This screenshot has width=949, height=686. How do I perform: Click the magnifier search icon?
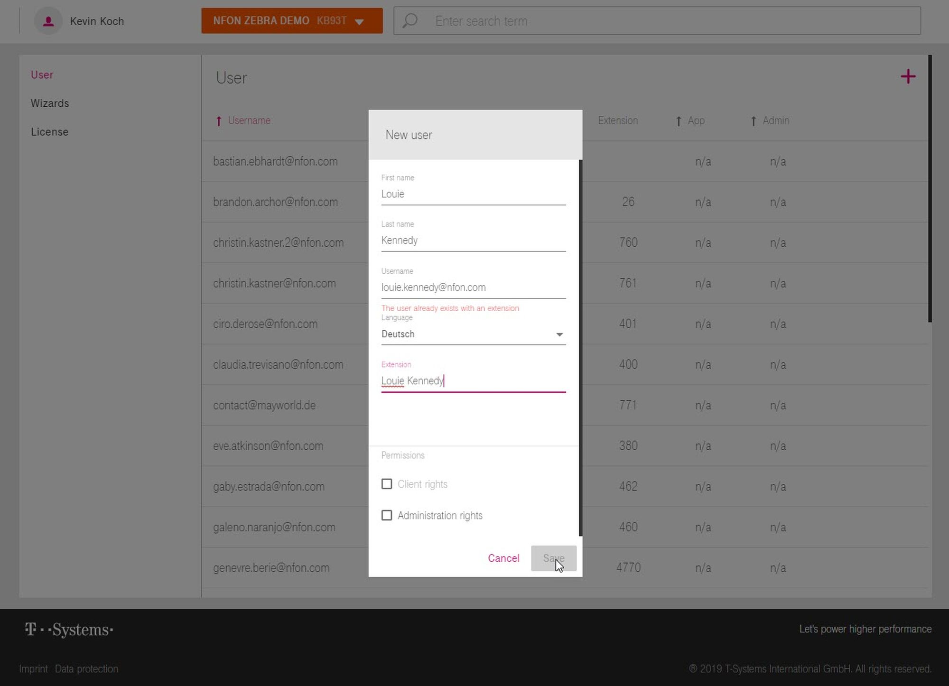(x=410, y=21)
